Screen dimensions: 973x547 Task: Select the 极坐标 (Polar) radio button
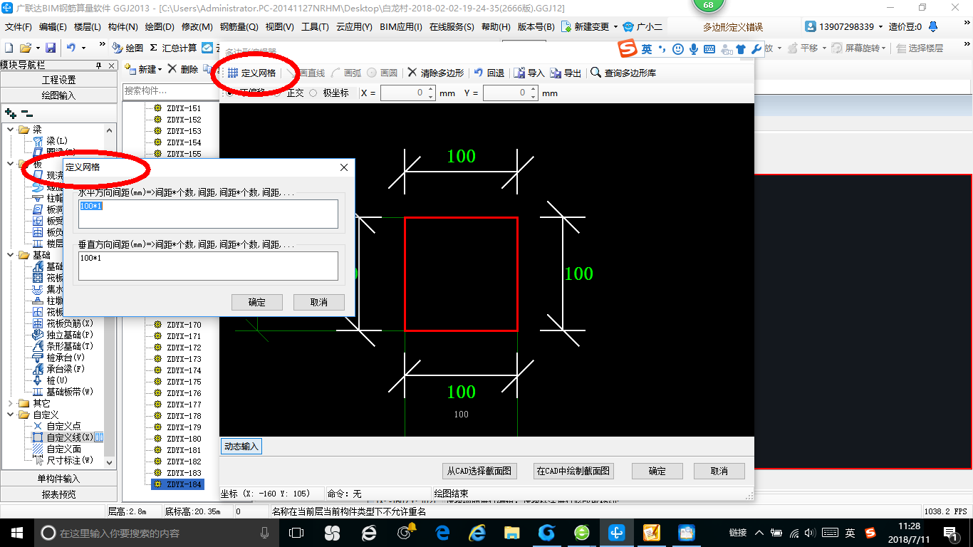pos(313,93)
